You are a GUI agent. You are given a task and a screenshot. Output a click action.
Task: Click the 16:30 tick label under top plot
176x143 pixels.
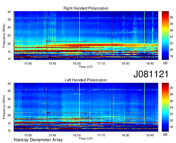[77, 63]
